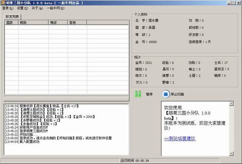The image size is (242, 164).
Task: Click statistic 蓝田玉:0
Action: [222, 69]
